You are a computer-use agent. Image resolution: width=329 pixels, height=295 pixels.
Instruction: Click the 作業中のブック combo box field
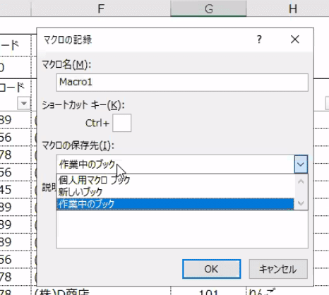[175, 164]
